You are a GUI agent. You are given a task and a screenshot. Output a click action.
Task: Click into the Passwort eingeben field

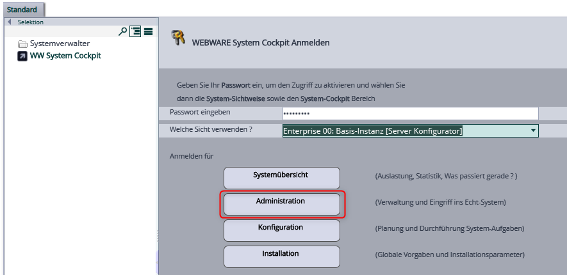point(410,113)
